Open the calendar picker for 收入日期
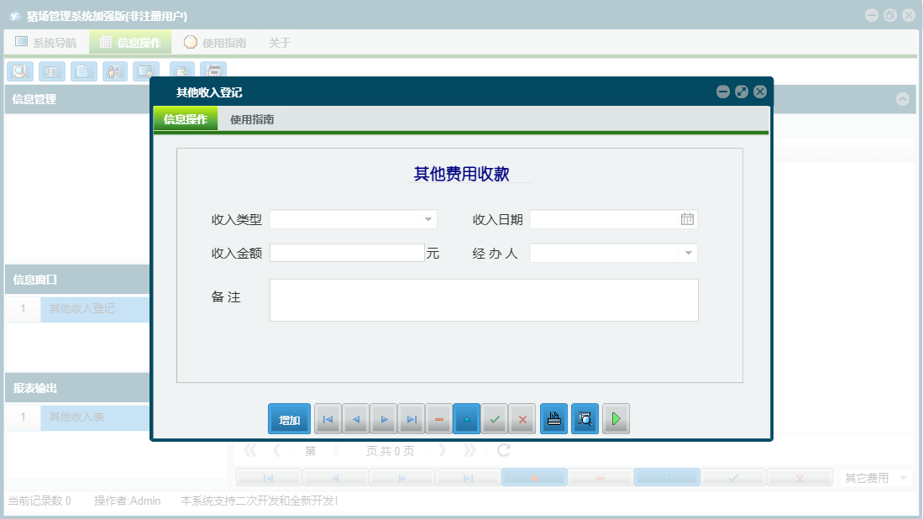The image size is (923, 519). [x=688, y=219]
